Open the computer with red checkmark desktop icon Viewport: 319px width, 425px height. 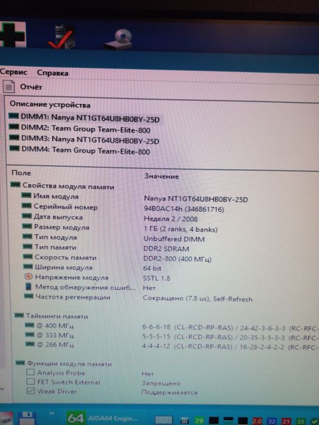pos(62,36)
